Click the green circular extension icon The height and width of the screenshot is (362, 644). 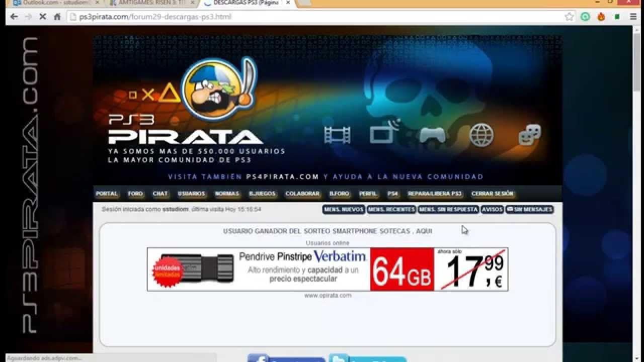[x=585, y=17]
